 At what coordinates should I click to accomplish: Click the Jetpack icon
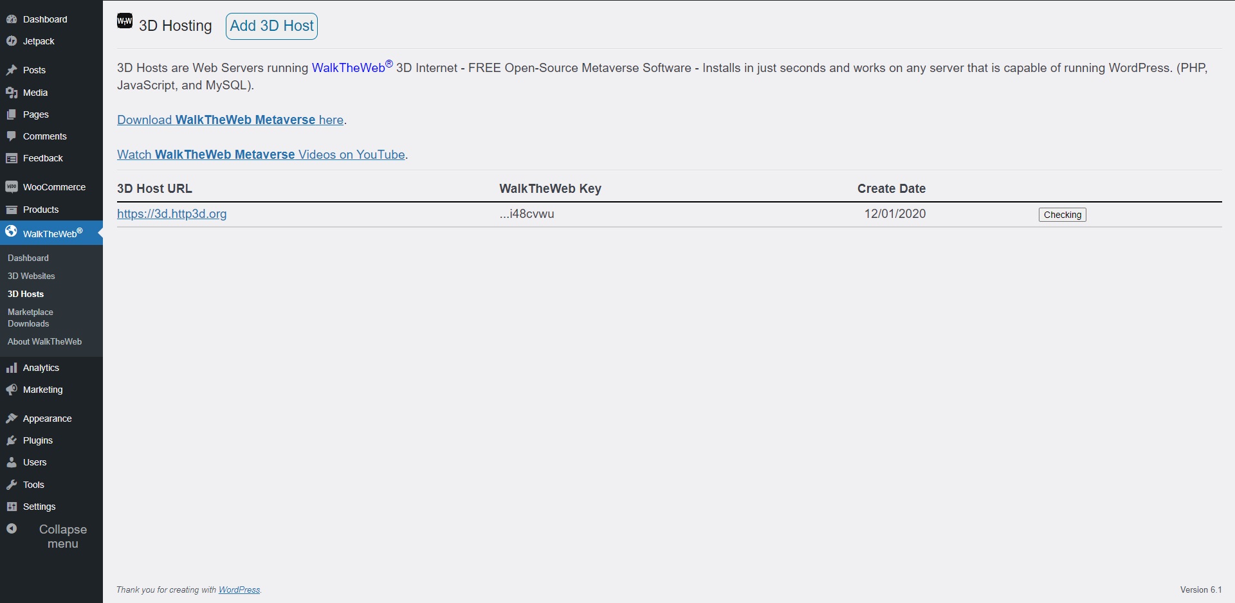12,41
